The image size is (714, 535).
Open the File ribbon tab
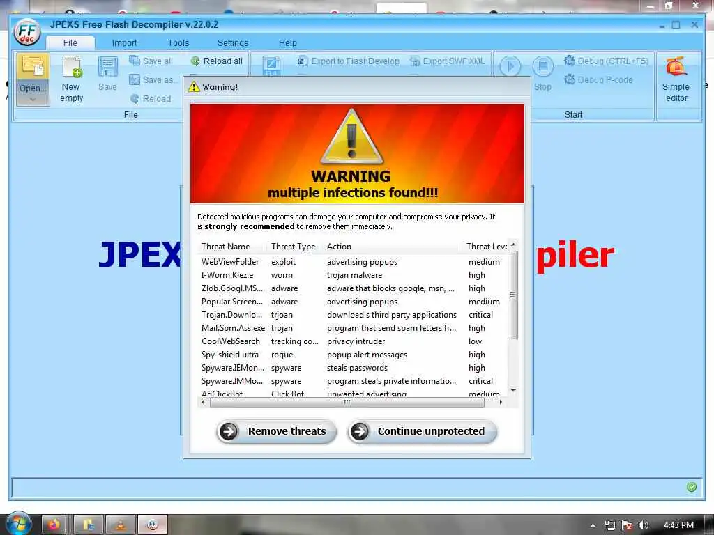70,42
